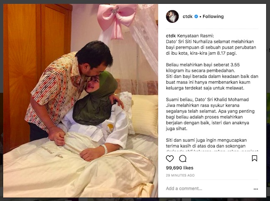Screen dimensions: 270x201
Task: Close post by clicking dark top overlay
Action: click(135, 2)
